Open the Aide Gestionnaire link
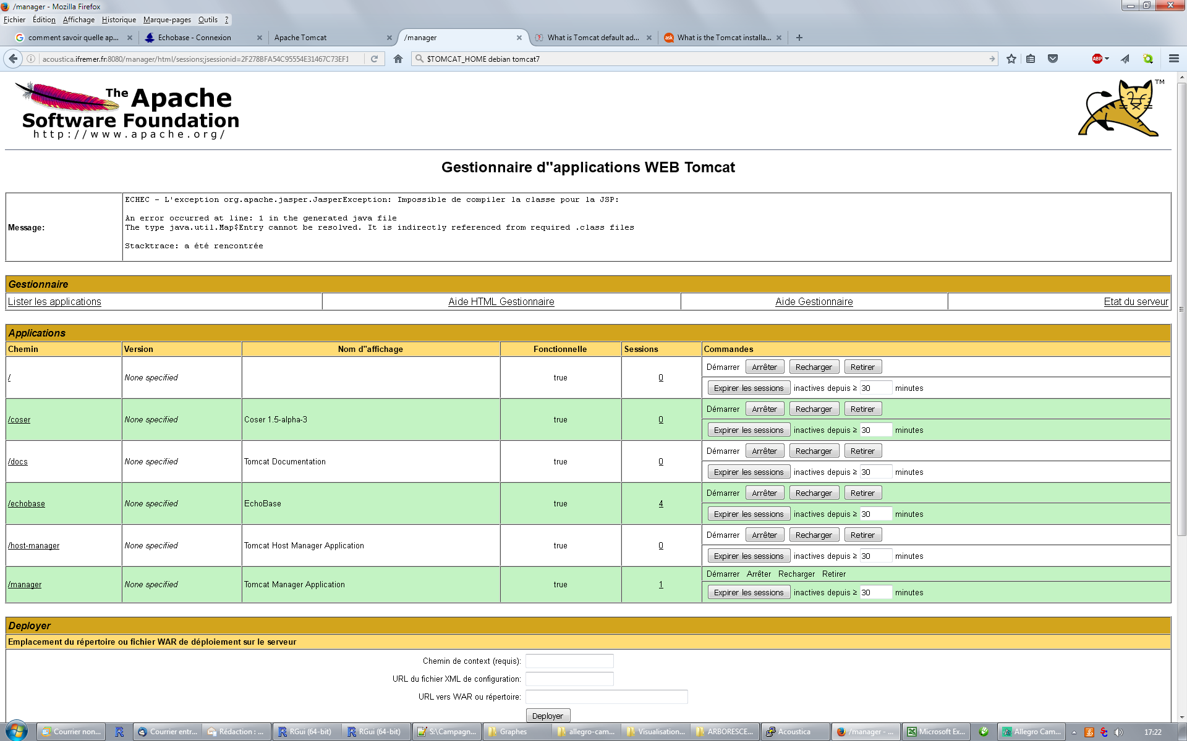This screenshot has width=1187, height=741. [814, 301]
